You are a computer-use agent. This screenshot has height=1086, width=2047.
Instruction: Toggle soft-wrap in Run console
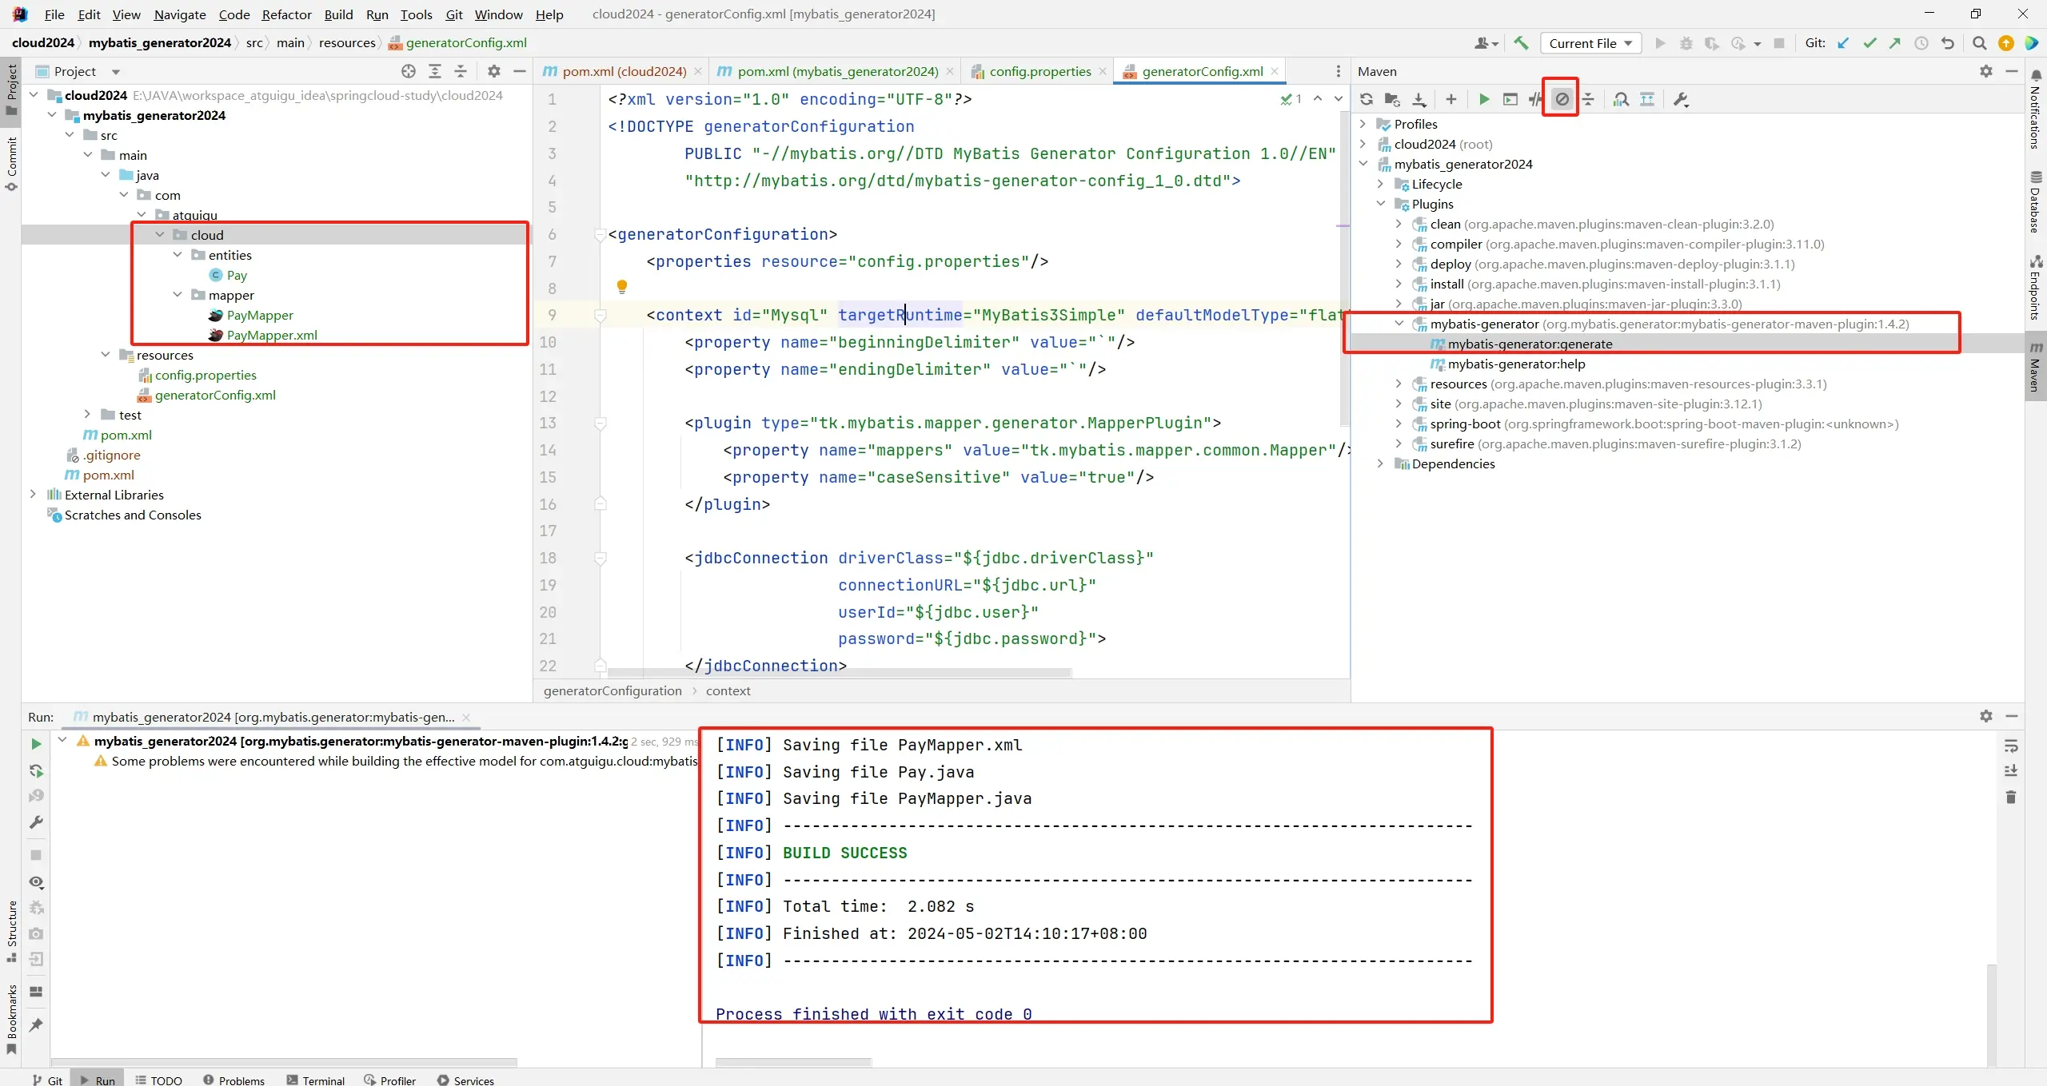pyautogui.click(x=2011, y=746)
